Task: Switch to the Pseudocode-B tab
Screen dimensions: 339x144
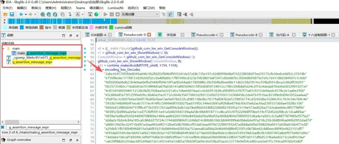Action: (246, 35)
